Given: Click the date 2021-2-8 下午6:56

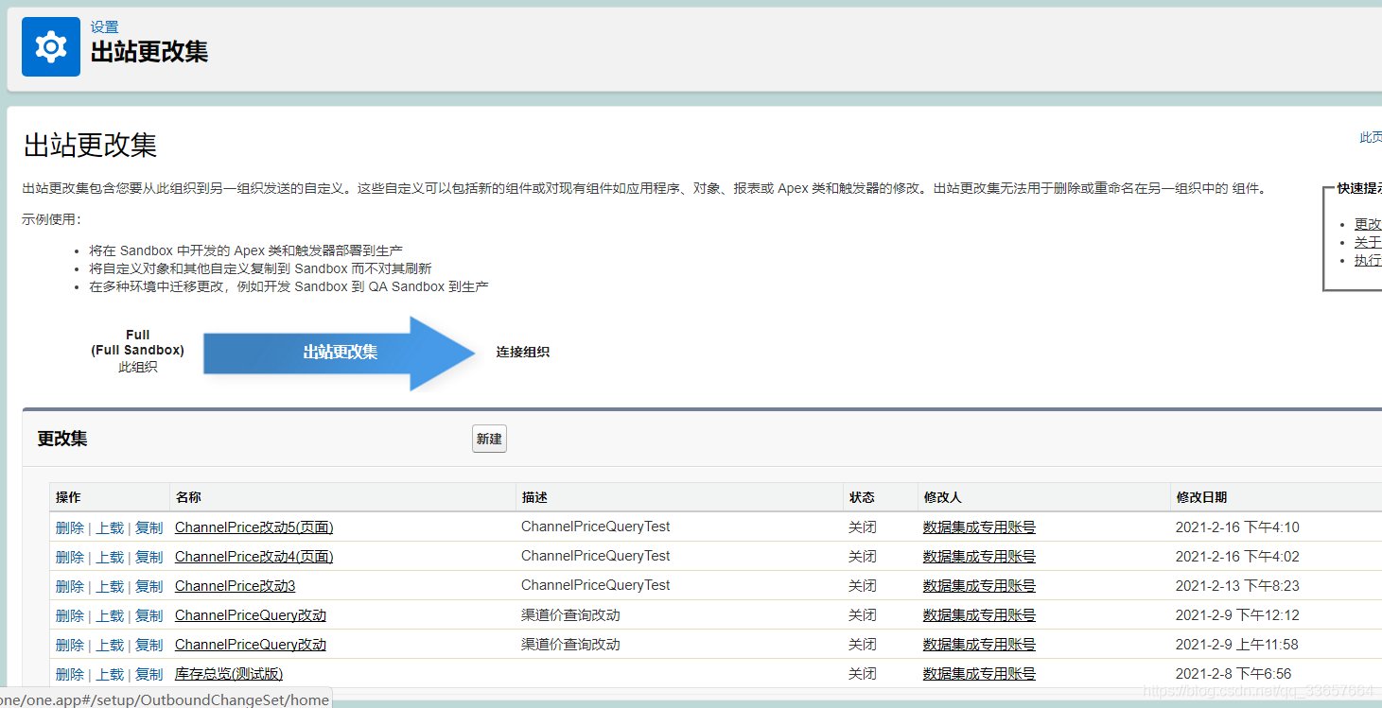Looking at the screenshot, I should coord(1233,674).
